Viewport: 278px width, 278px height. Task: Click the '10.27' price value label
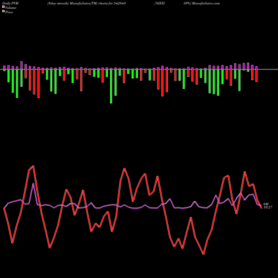click(x=268, y=207)
